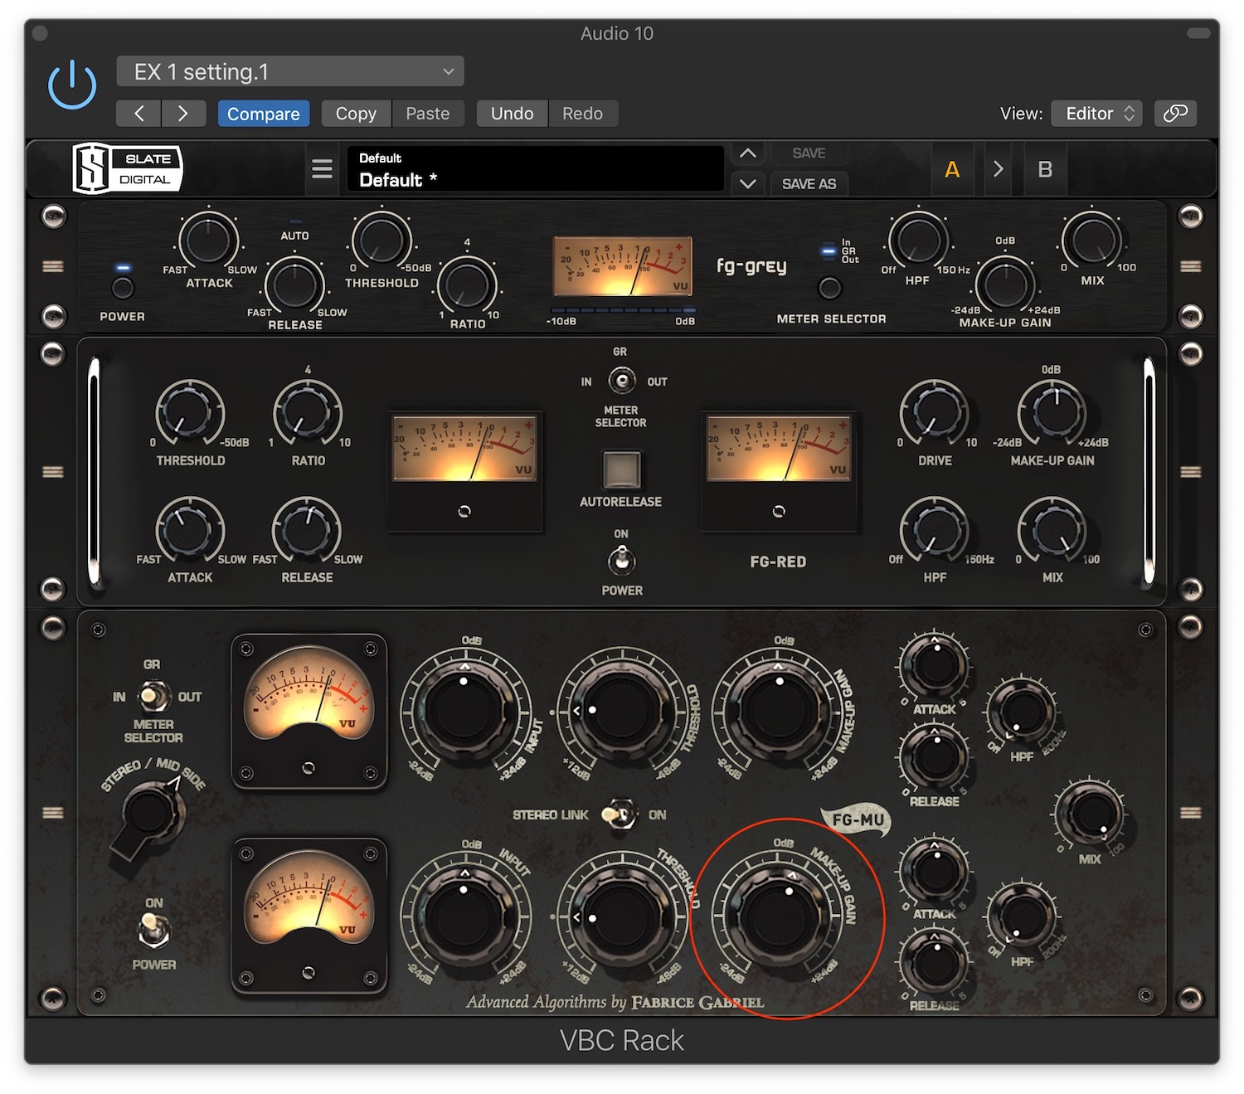Adjust the FG-MU top Attack knob
This screenshot has width=1244, height=1094.
[934, 665]
